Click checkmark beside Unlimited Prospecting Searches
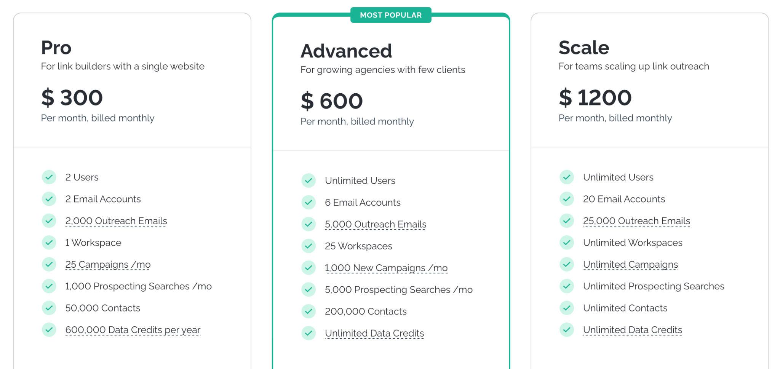 pyautogui.click(x=567, y=286)
